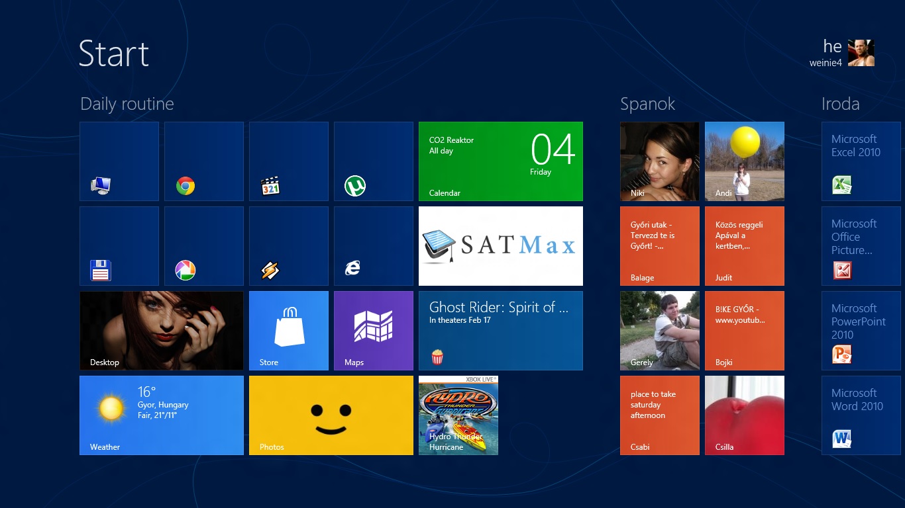Open the Weather tile for Gyor, Hungary

click(162, 415)
